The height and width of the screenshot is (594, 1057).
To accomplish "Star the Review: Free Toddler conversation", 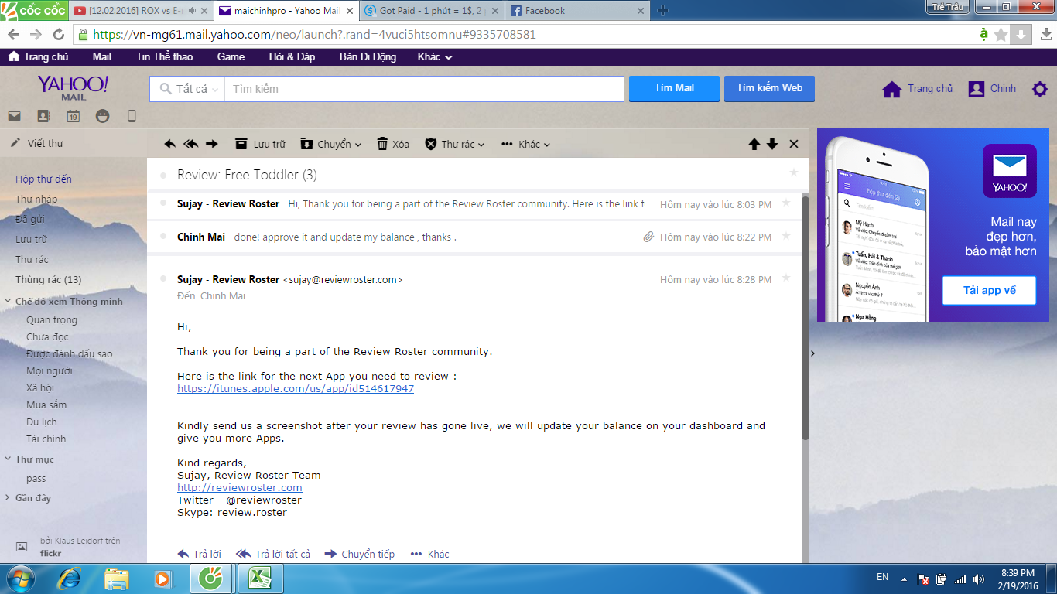I will 793,172.
